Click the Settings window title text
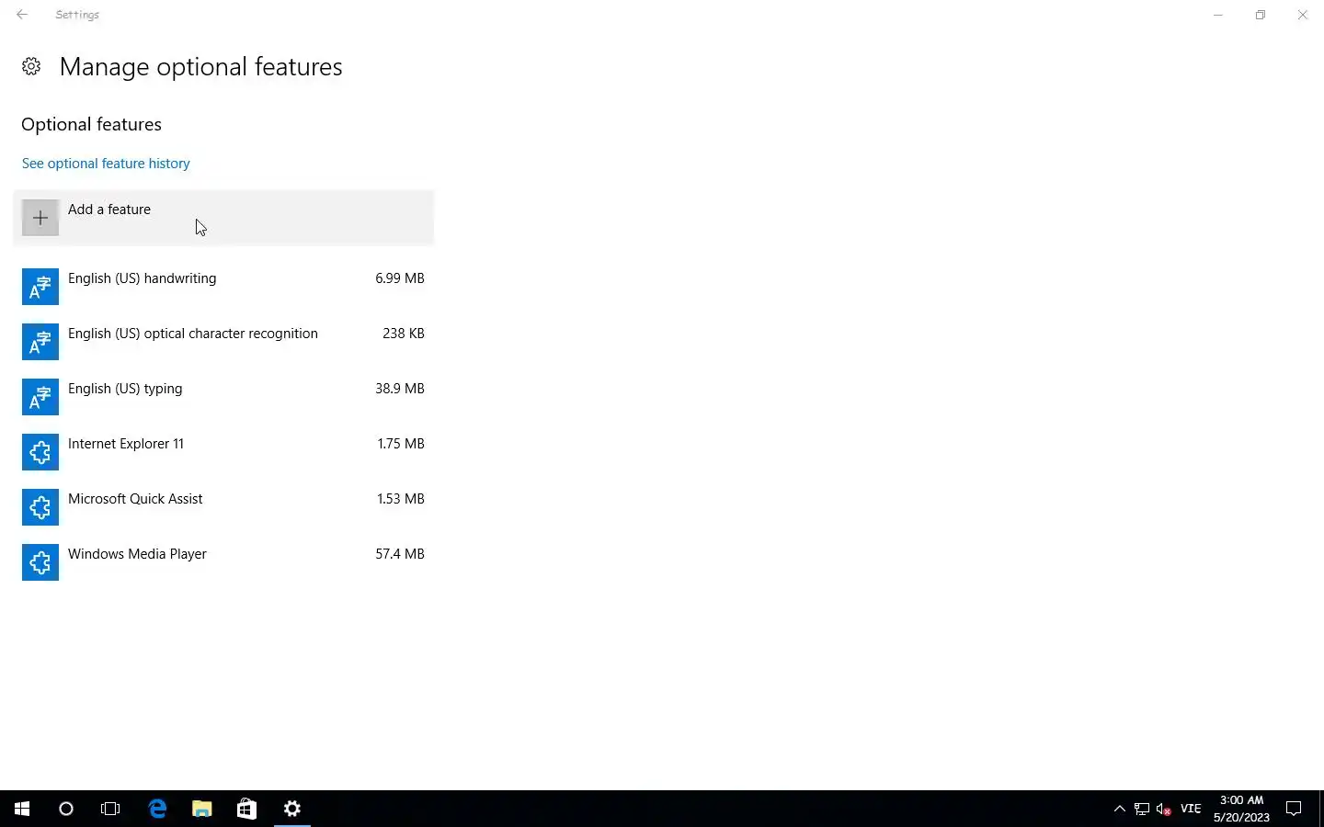Image resolution: width=1324 pixels, height=827 pixels. [x=77, y=15]
